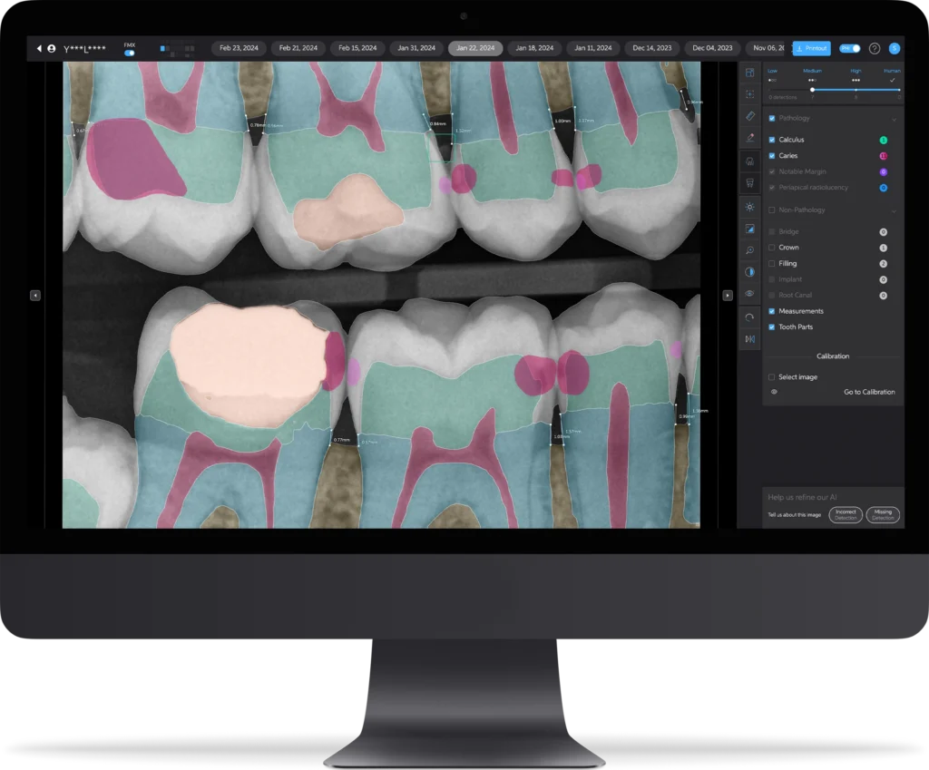The width and height of the screenshot is (929, 770).
Task: Uncheck the Caries checkbox
Action: [772, 156]
